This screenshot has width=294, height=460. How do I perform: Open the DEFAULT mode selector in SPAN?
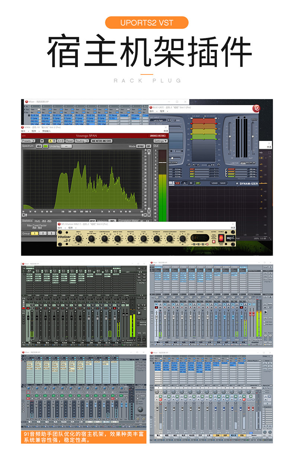[141, 146]
